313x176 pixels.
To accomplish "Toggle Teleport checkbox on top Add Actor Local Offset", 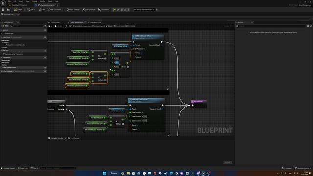I will 142,57.
